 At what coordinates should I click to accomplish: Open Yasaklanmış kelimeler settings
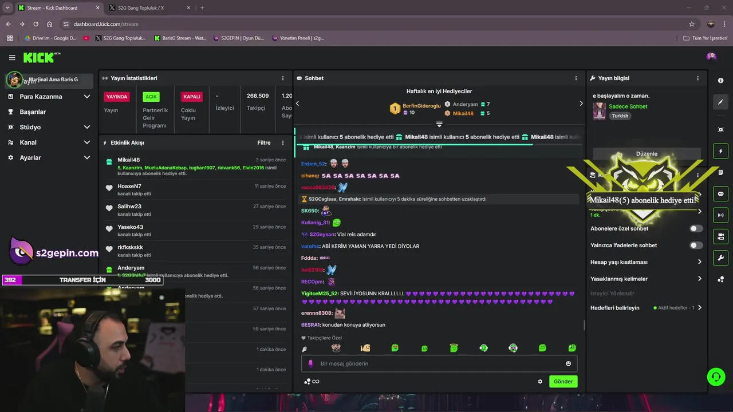(x=646, y=279)
